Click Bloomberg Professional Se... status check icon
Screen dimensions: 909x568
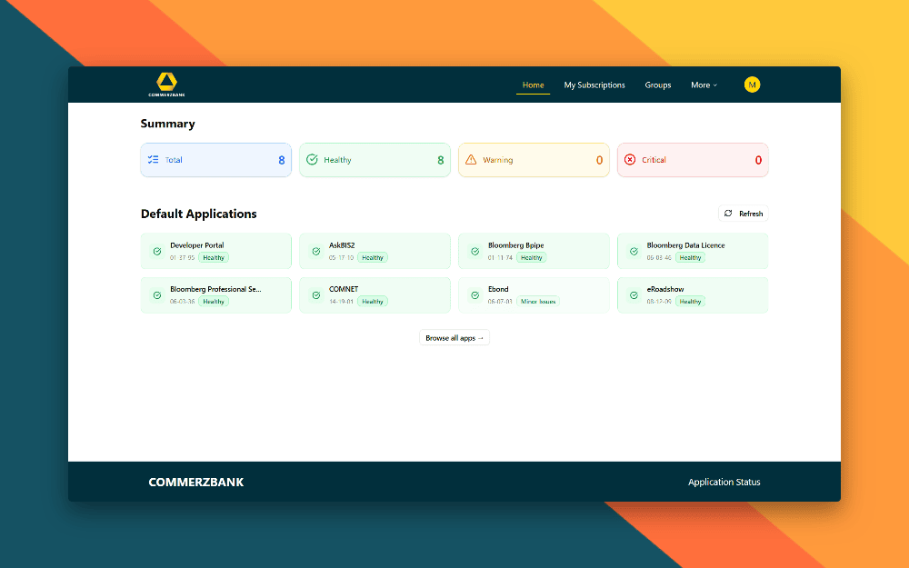(x=157, y=295)
